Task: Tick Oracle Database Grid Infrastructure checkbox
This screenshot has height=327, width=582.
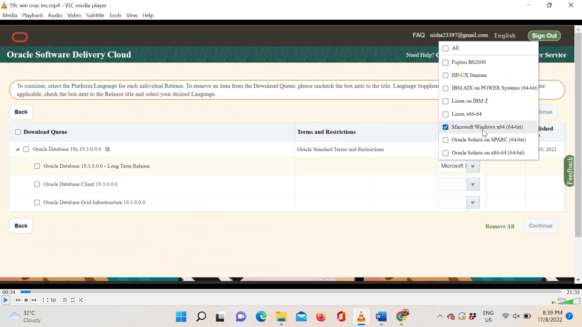Action: click(x=37, y=202)
